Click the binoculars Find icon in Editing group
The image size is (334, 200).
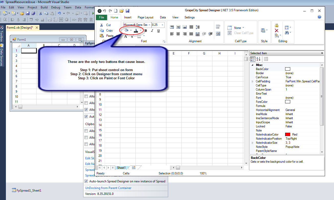point(287,33)
